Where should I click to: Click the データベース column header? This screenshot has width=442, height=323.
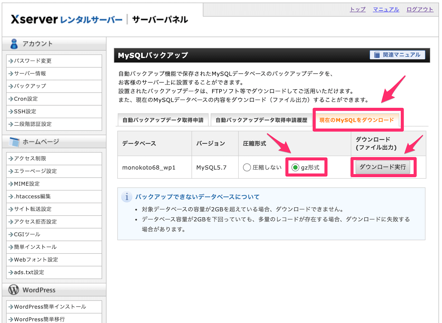155,144
